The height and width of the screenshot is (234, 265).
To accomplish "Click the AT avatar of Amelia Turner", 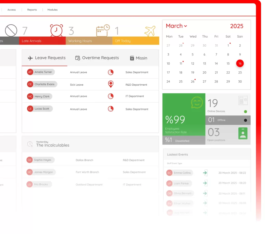I will point(30,72).
